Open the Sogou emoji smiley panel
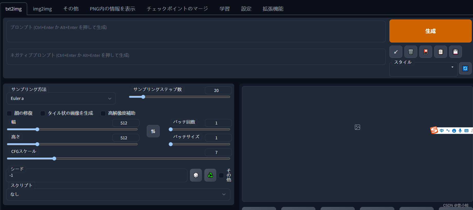 [x=454, y=131]
